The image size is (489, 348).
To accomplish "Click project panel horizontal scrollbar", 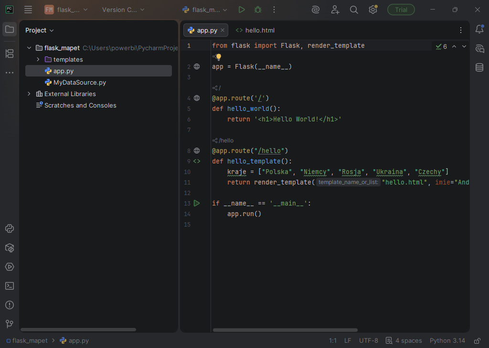I will click(78, 329).
